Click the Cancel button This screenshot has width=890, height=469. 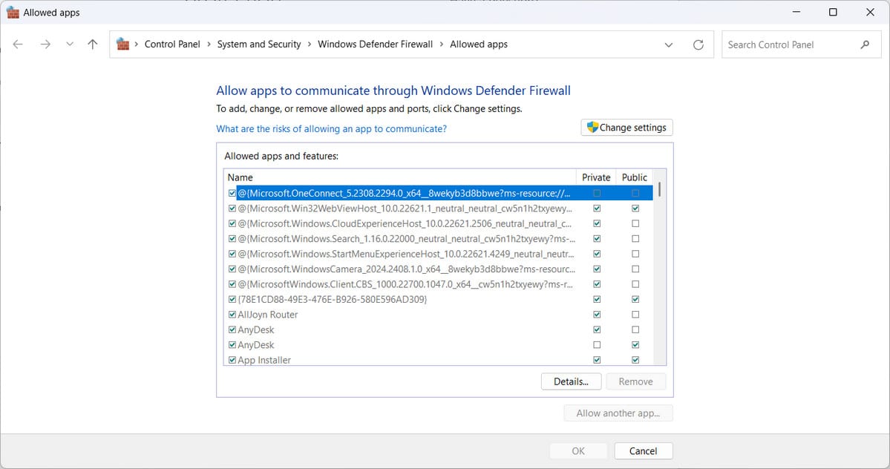(643, 451)
